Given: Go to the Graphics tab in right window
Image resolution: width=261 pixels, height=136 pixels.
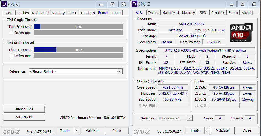Looking at the screenshot, I should pos(218,12).
